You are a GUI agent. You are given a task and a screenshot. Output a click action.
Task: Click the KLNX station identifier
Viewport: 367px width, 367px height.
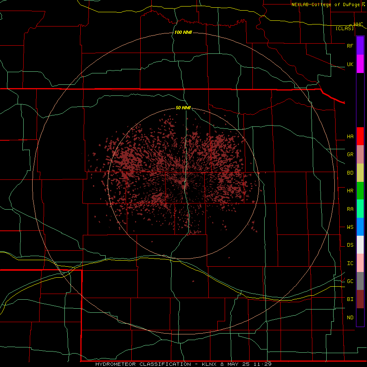[209, 364]
